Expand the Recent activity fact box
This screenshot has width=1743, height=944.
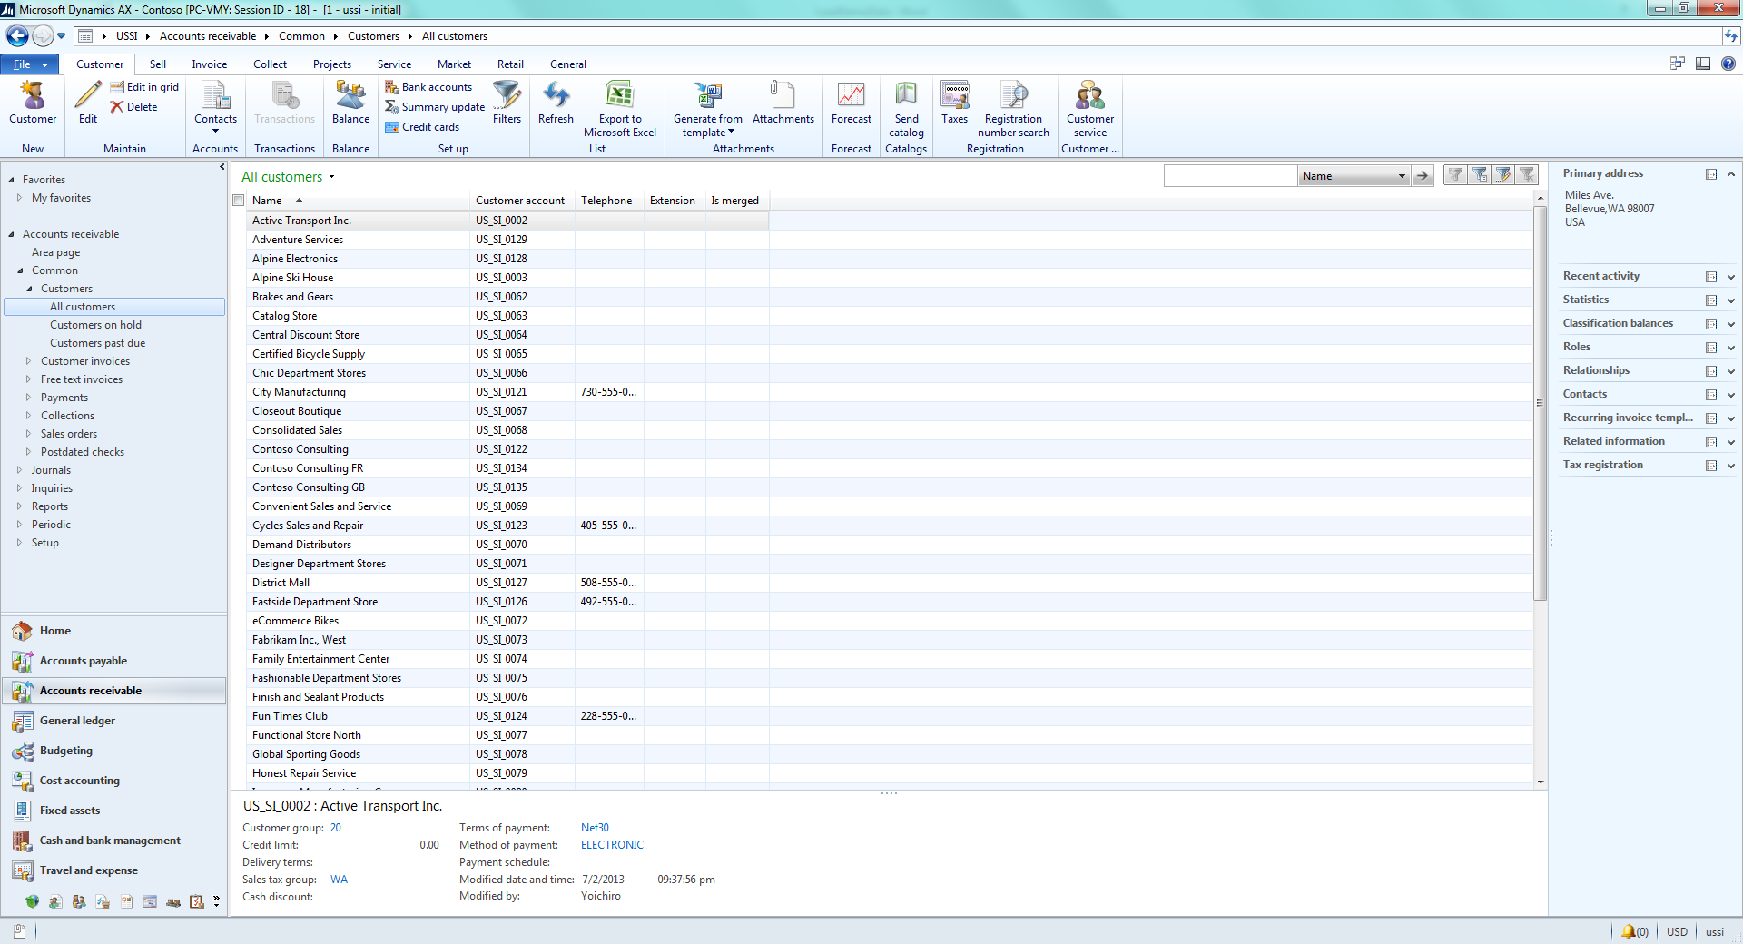click(1731, 277)
